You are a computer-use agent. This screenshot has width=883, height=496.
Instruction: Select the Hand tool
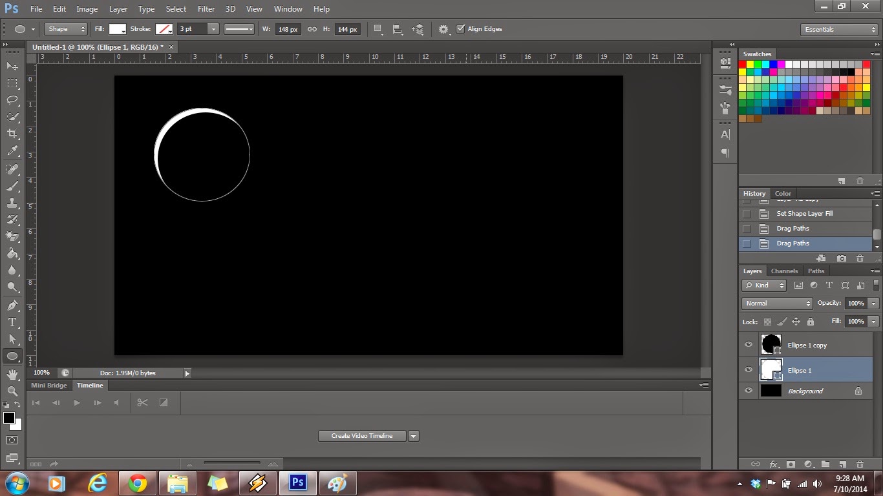pos(12,375)
